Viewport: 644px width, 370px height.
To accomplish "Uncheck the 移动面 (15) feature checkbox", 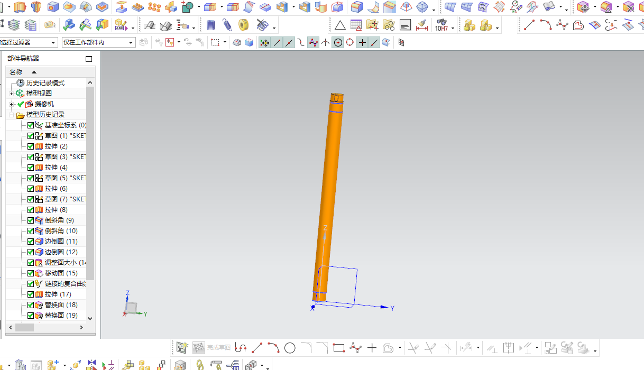I will 30,273.
